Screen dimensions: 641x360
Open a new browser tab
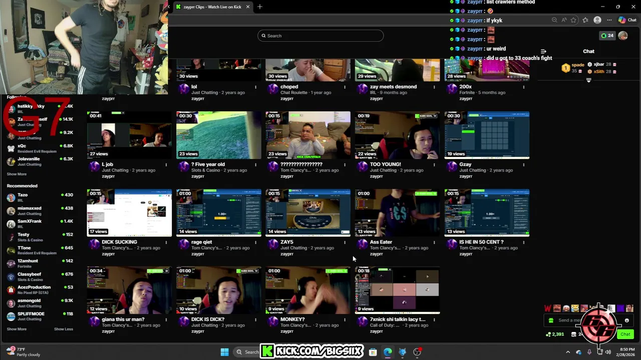259,7
